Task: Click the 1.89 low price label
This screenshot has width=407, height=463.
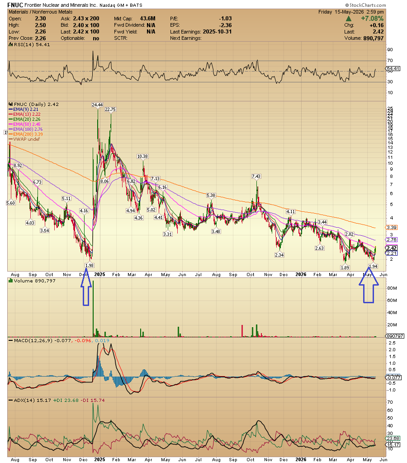Action: click(345, 268)
